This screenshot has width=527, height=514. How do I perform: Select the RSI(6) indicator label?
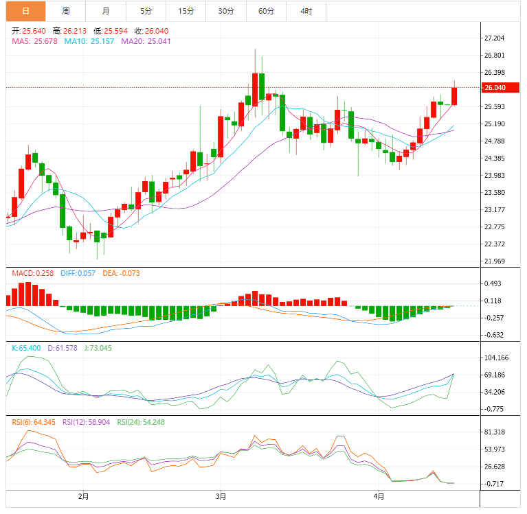coord(33,421)
